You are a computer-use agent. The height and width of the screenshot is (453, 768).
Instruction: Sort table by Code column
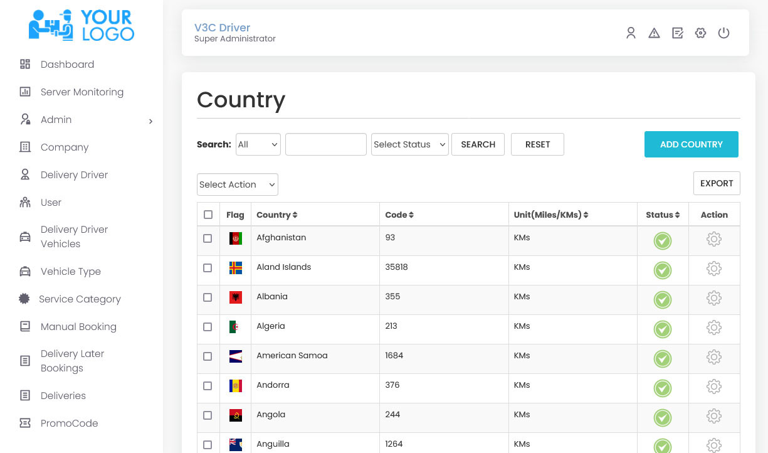[x=399, y=215]
